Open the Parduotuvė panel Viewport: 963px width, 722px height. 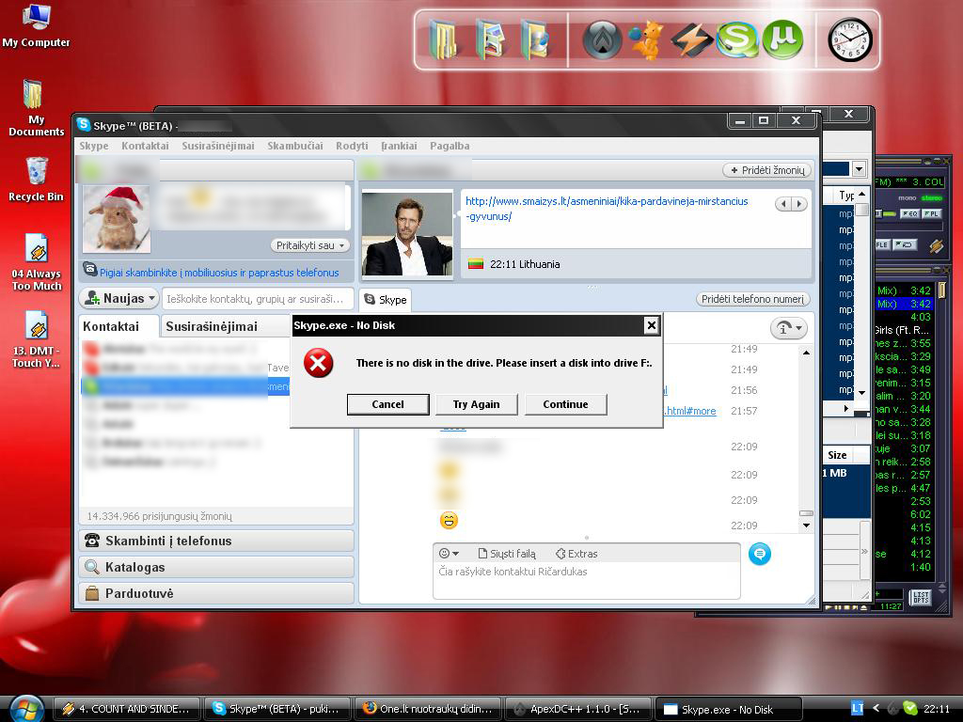(x=216, y=593)
